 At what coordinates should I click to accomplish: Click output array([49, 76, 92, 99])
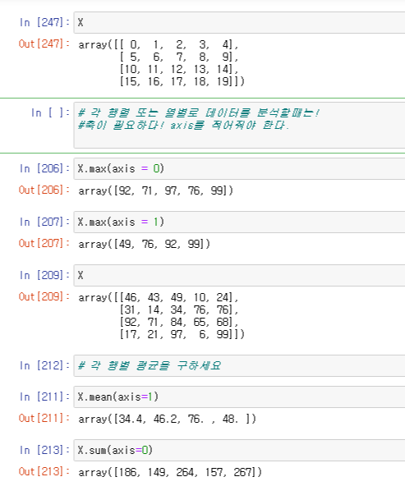coord(145,244)
